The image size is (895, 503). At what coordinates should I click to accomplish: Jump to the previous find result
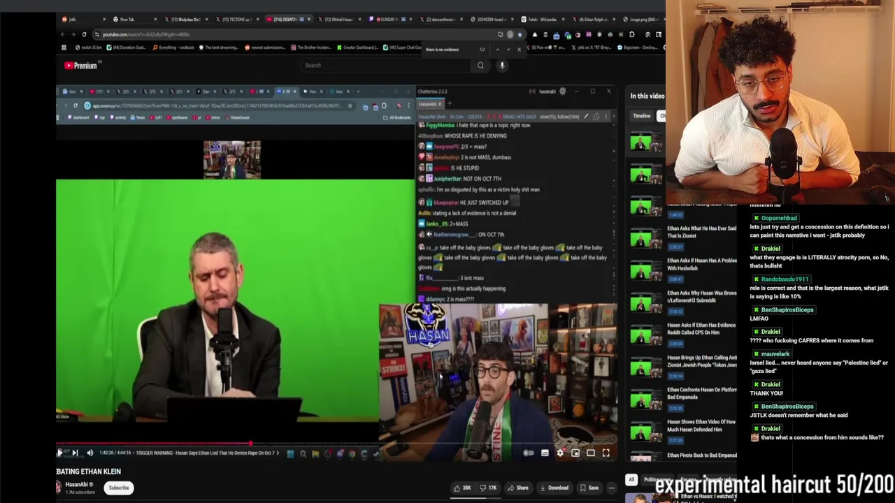pyautogui.click(x=497, y=50)
